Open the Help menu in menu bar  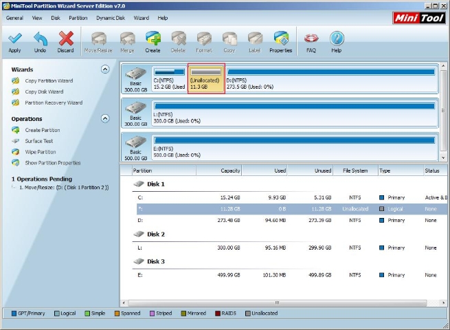(x=162, y=18)
